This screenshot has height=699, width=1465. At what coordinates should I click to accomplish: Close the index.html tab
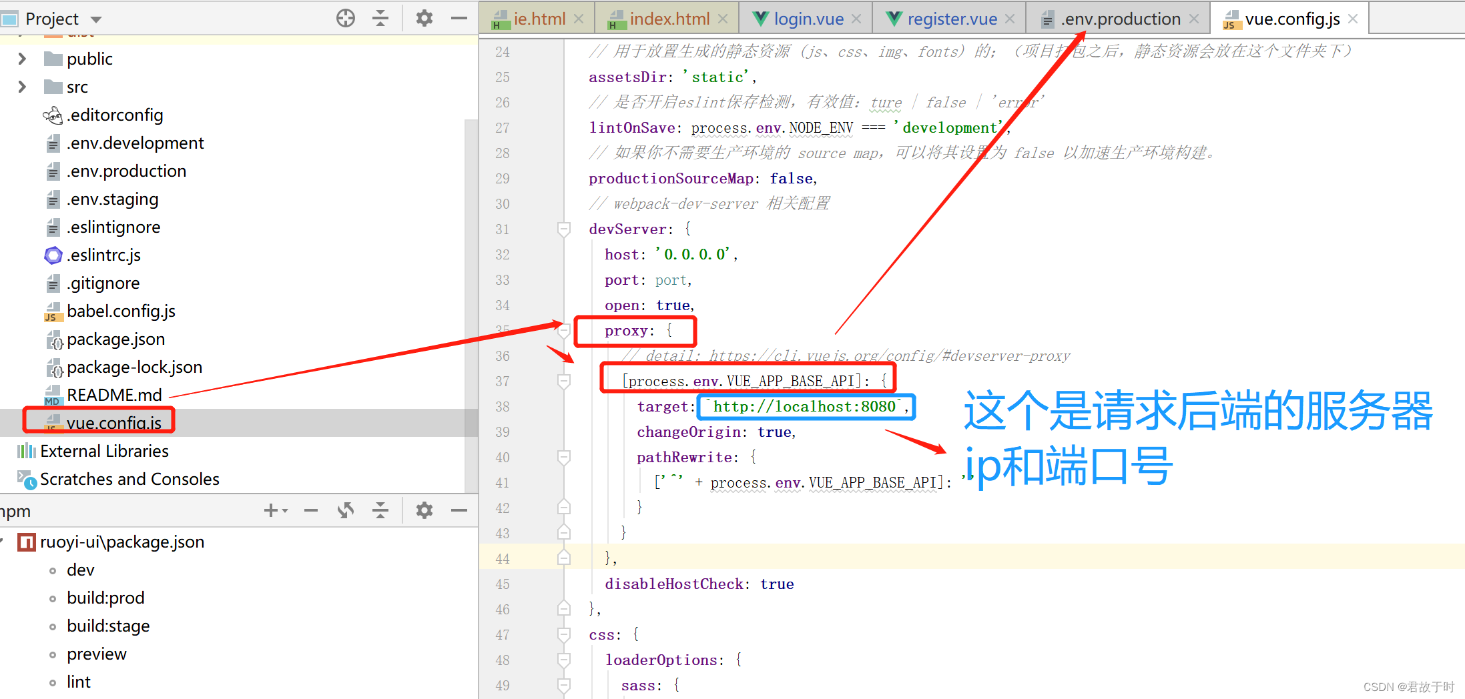[x=723, y=19]
